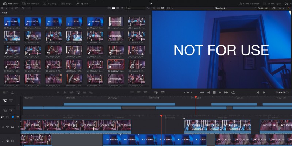Switch media pool to list view

pos(122,8)
